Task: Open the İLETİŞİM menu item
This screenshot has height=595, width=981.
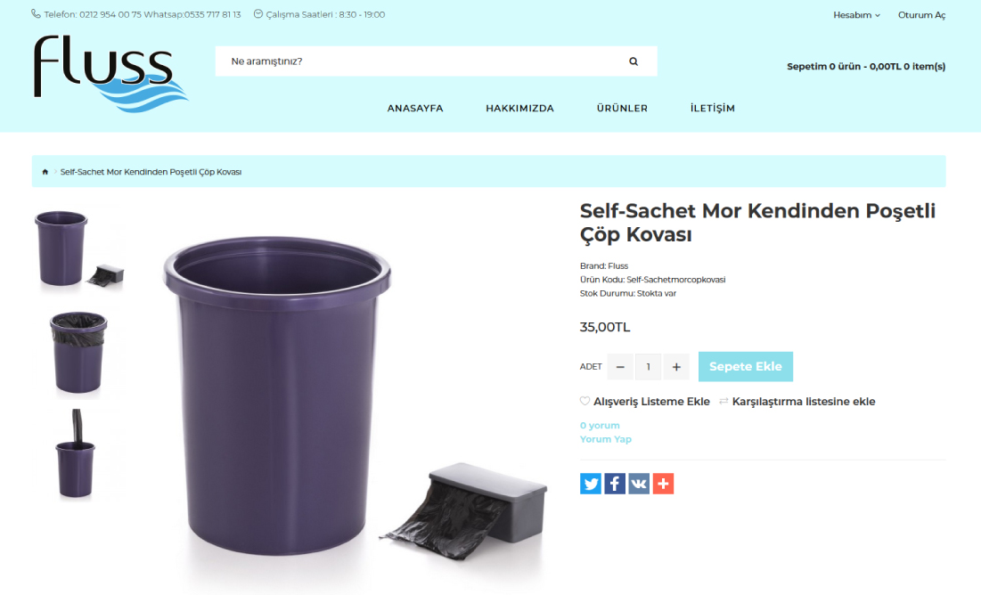Action: (x=713, y=109)
